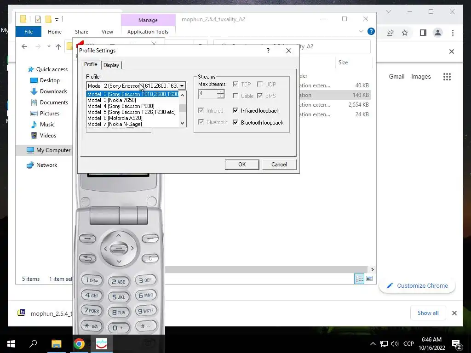The height and width of the screenshot is (353, 471).
Task: Open Application Tools ribbon tab
Action: [148, 32]
